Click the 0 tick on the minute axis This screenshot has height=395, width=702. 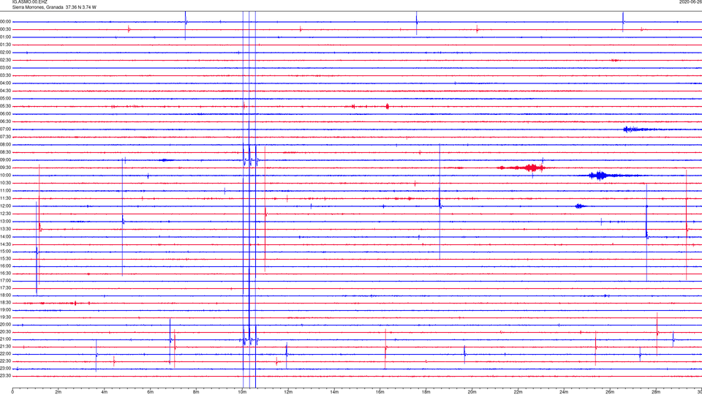12,392
